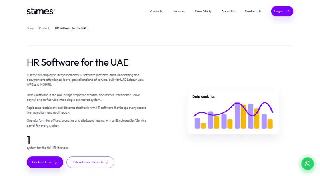Click HR Software for the UAE breadcrumb

pyautogui.click(x=71, y=28)
